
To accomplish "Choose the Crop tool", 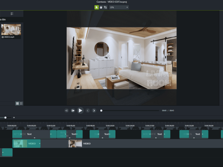I will click(x=105, y=7).
